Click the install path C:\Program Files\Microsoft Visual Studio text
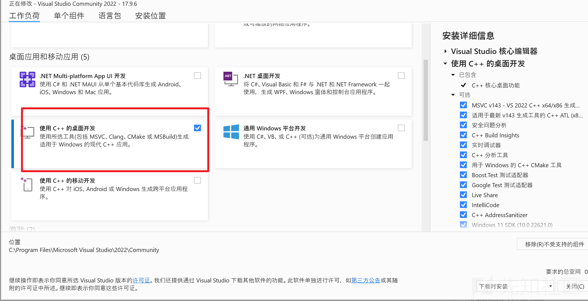This screenshot has width=588, height=301. (x=84, y=250)
